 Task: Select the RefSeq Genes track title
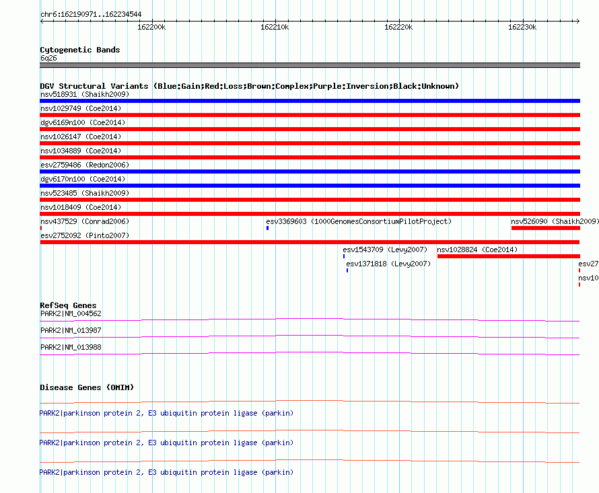point(68,305)
